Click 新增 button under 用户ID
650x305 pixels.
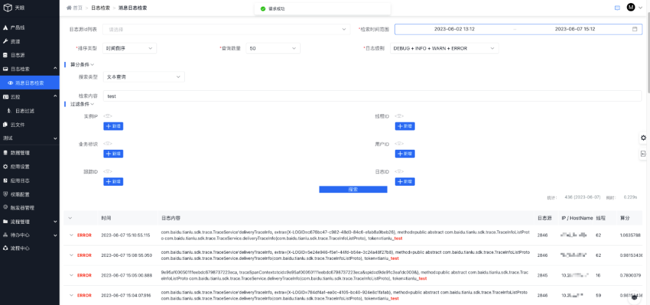point(405,154)
